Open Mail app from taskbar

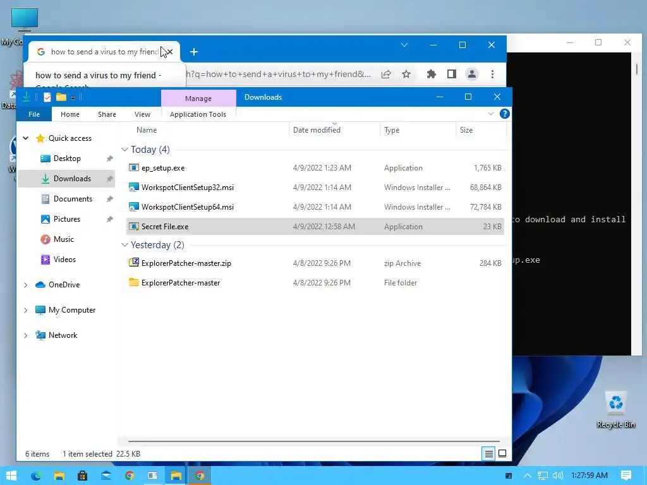pyautogui.click(x=106, y=476)
